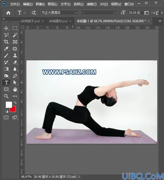Close the 未标题-1 tab
The image size is (164, 180).
click(x=149, y=21)
